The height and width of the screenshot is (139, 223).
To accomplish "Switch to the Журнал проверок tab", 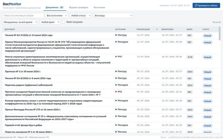I will [79, 8].
